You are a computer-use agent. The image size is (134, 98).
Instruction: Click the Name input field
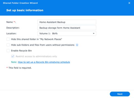click(67, 22)
